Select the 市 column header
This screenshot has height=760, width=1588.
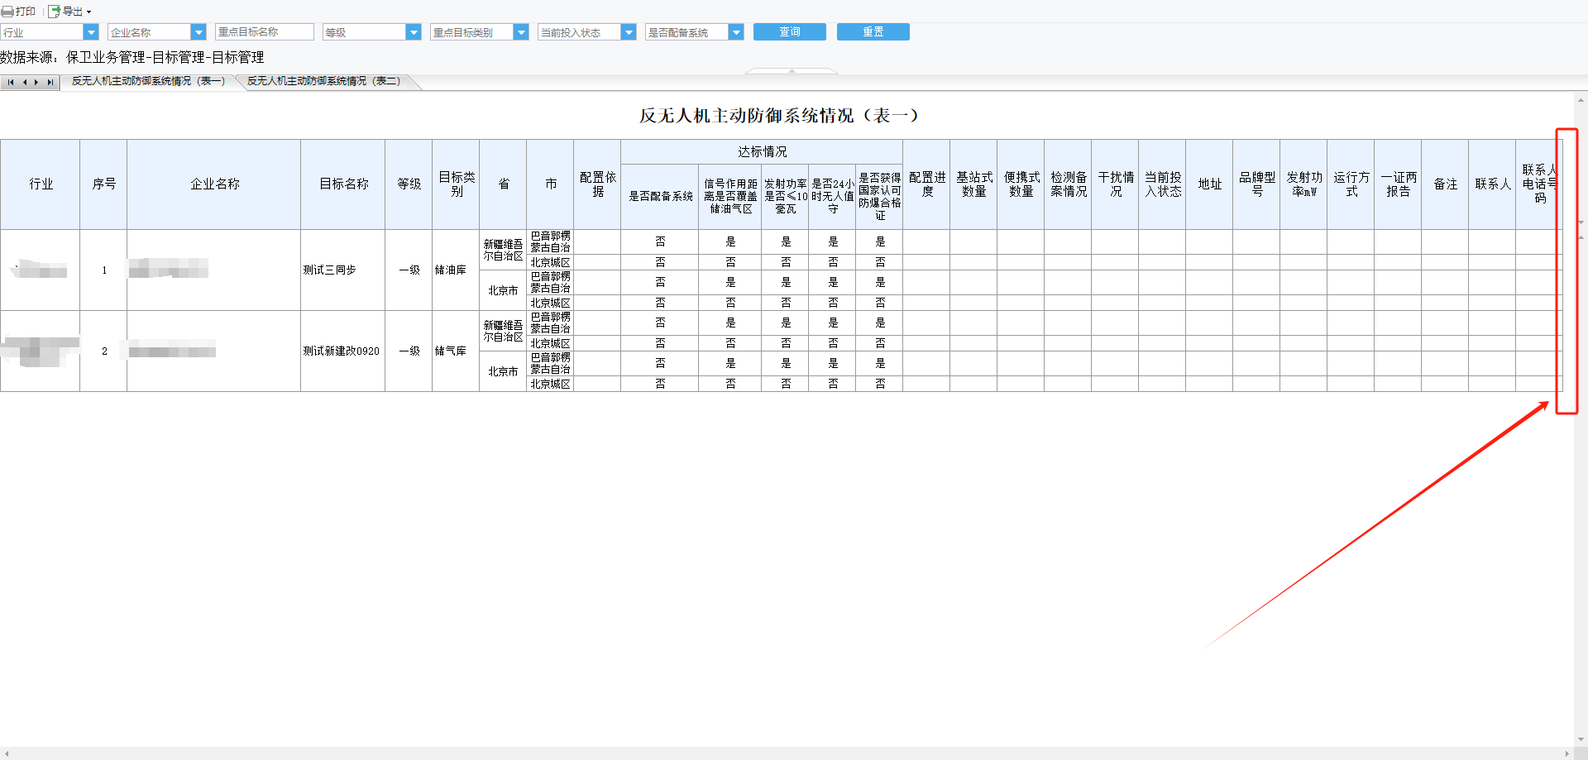pyautogui.click(x=550, y=184)
